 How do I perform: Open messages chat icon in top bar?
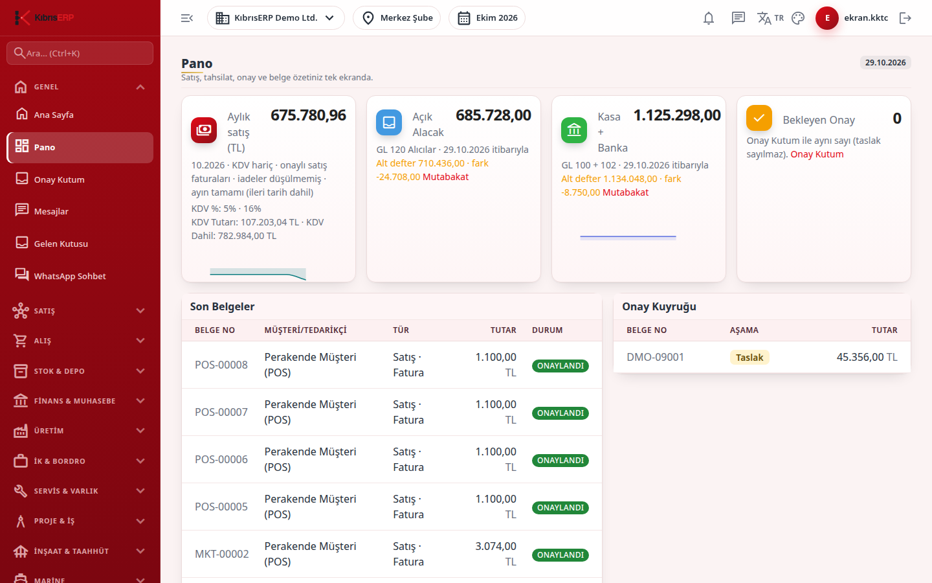point(738,18)
